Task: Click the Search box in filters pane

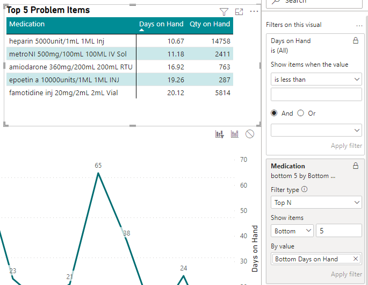Action: (x=314, y=2)
